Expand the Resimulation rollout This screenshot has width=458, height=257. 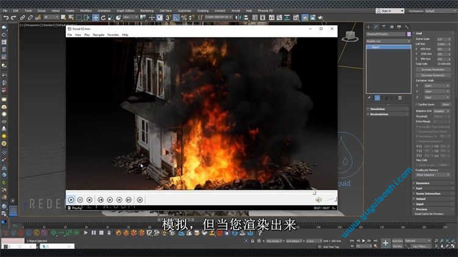(388, 114)
